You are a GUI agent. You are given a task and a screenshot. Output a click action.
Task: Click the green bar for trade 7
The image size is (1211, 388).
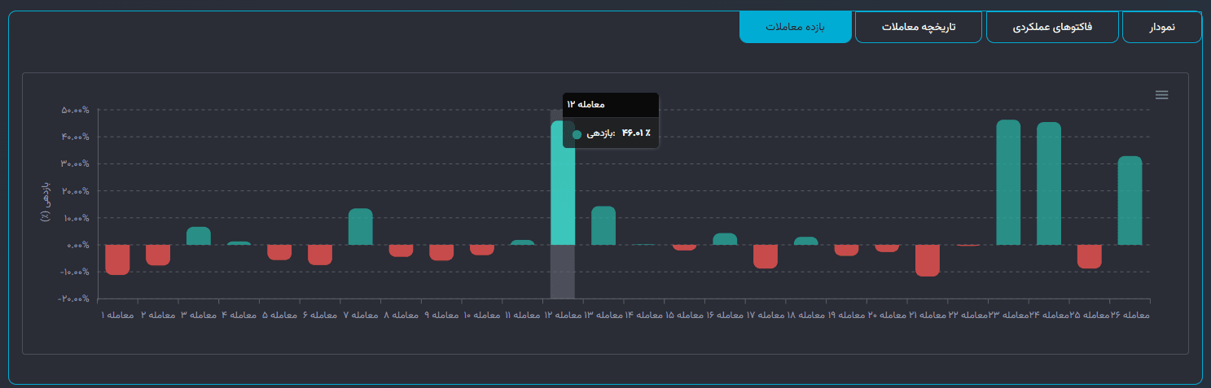[360, 227]
